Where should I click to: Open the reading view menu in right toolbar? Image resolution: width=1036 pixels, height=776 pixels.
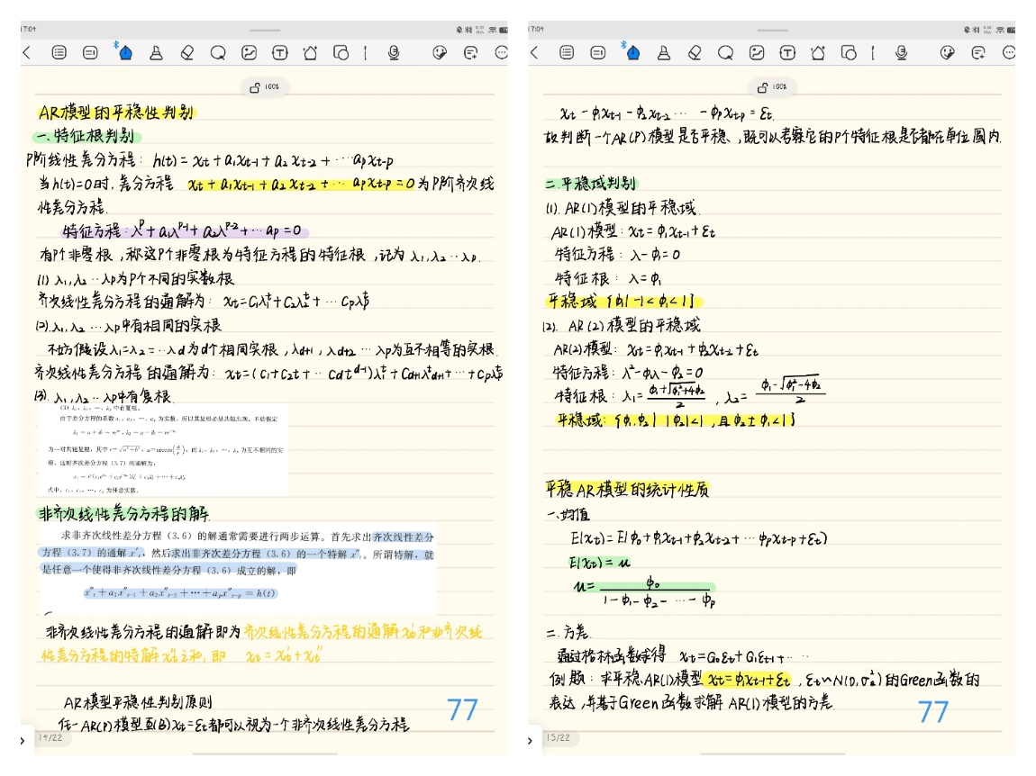point(597,53)
